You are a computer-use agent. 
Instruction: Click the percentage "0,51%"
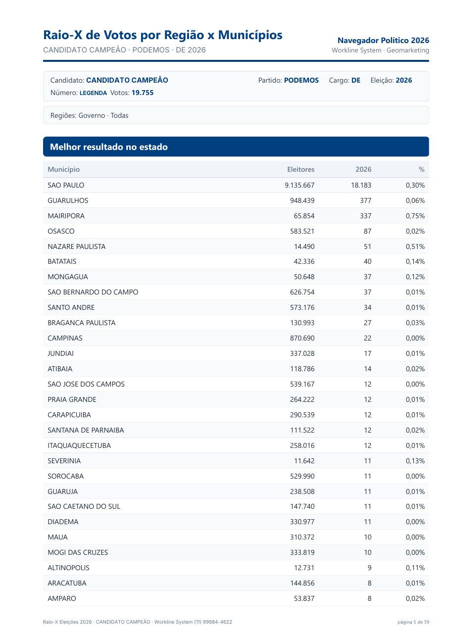pyautogui.click(x=415, y=246)
